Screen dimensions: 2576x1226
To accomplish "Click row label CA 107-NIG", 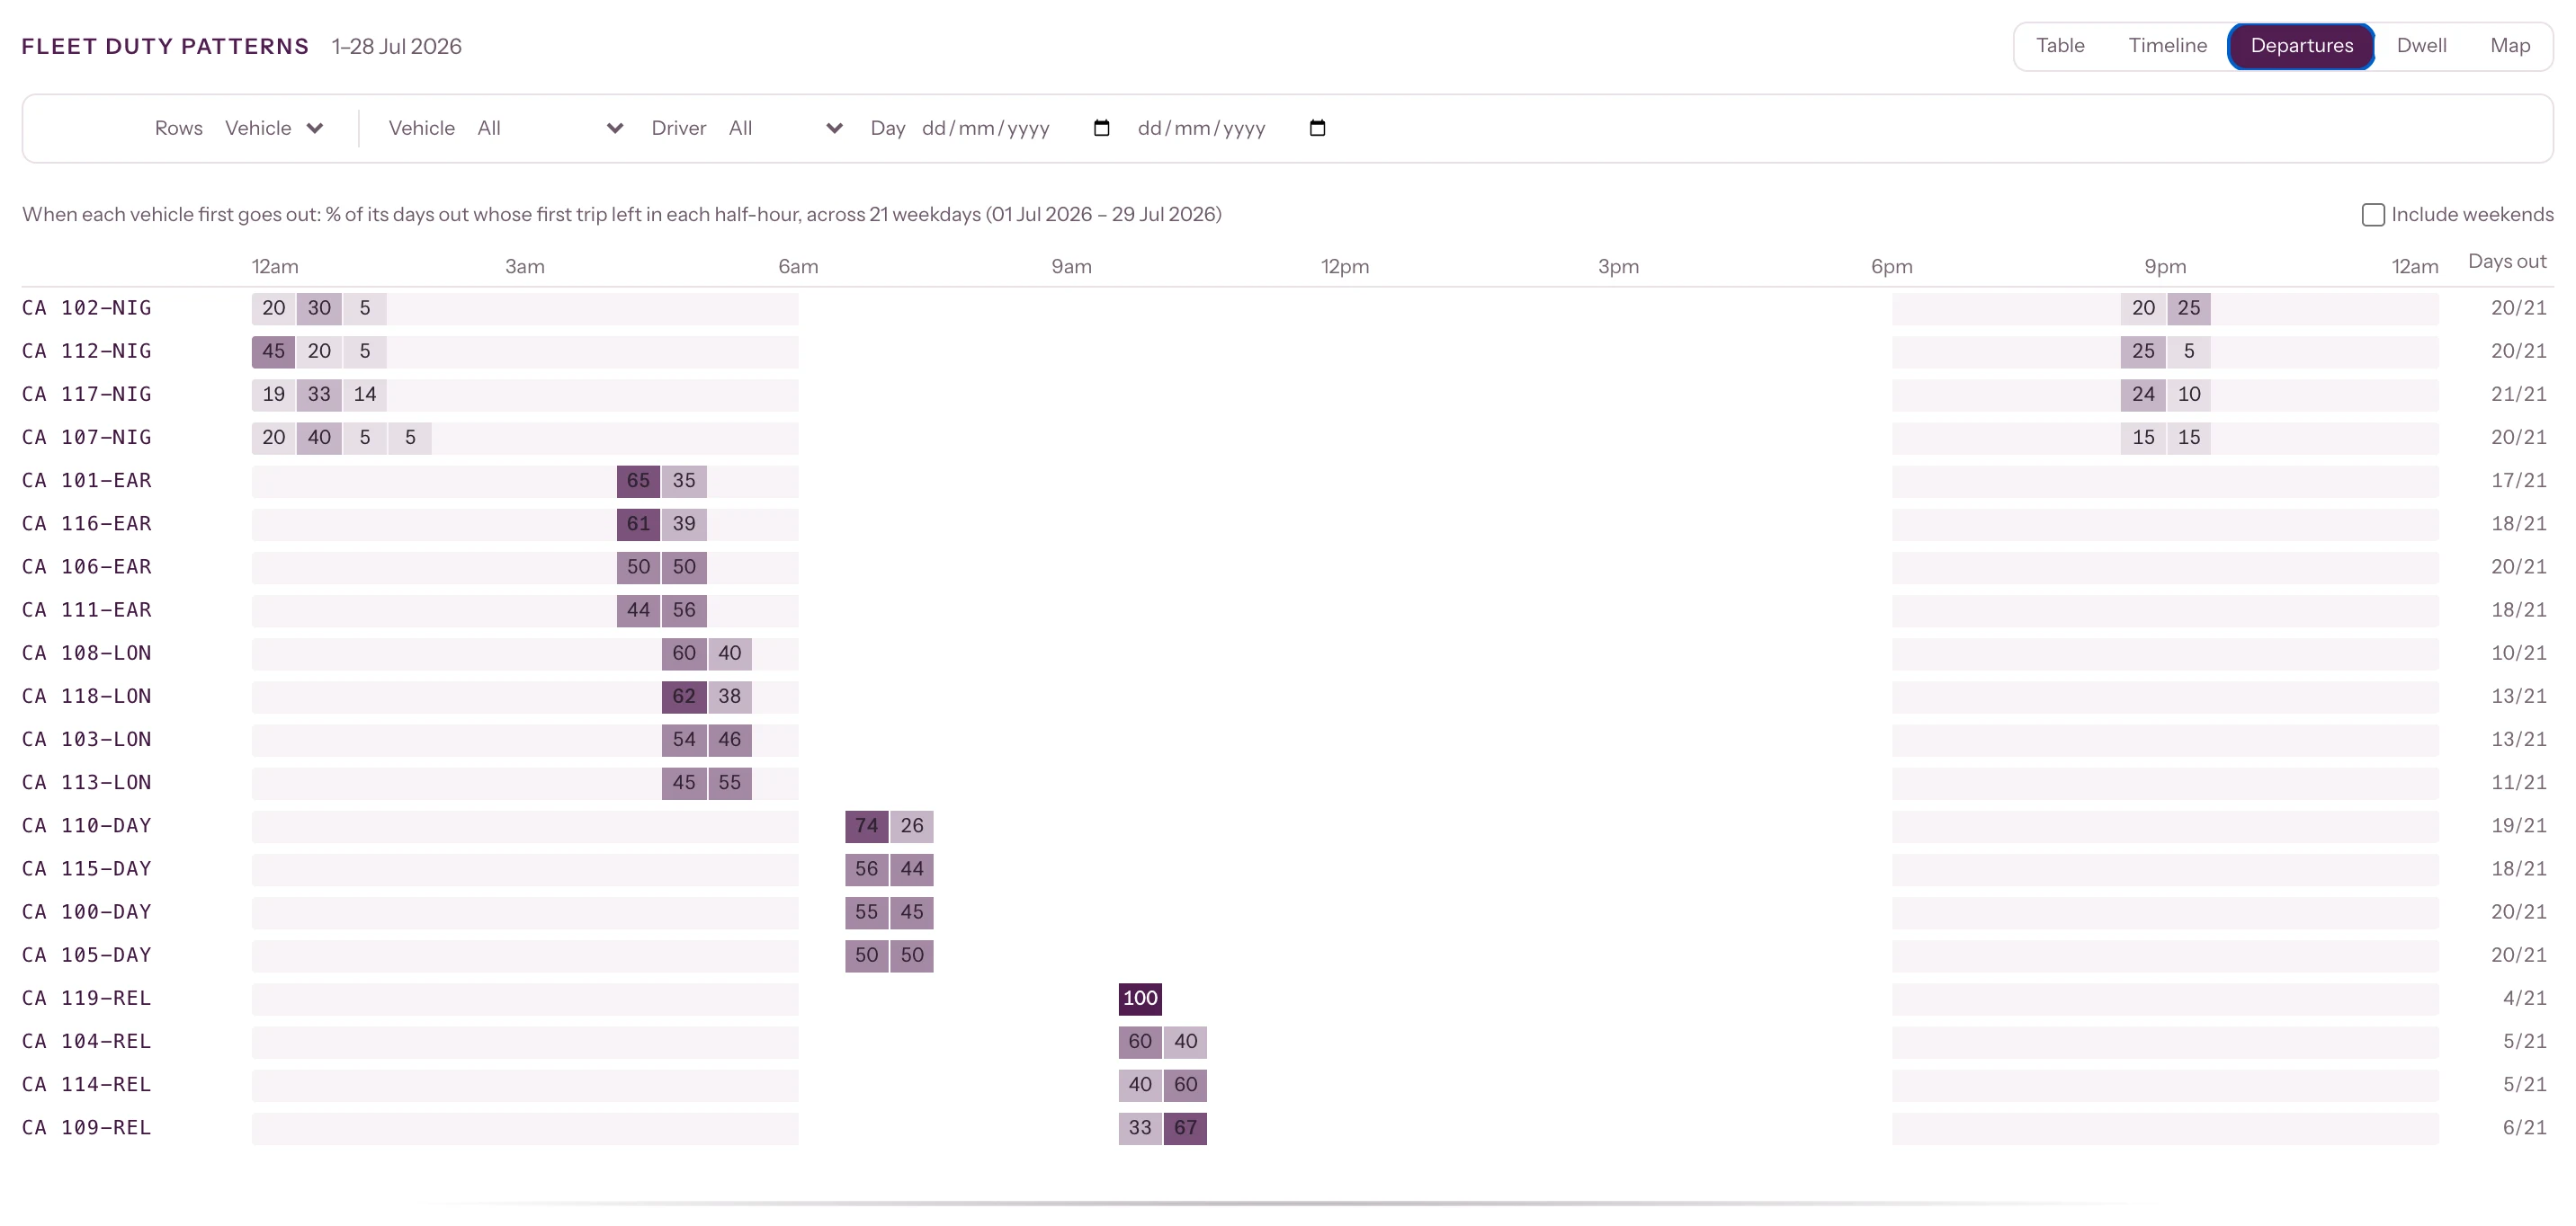I will [x=87, y=438].
